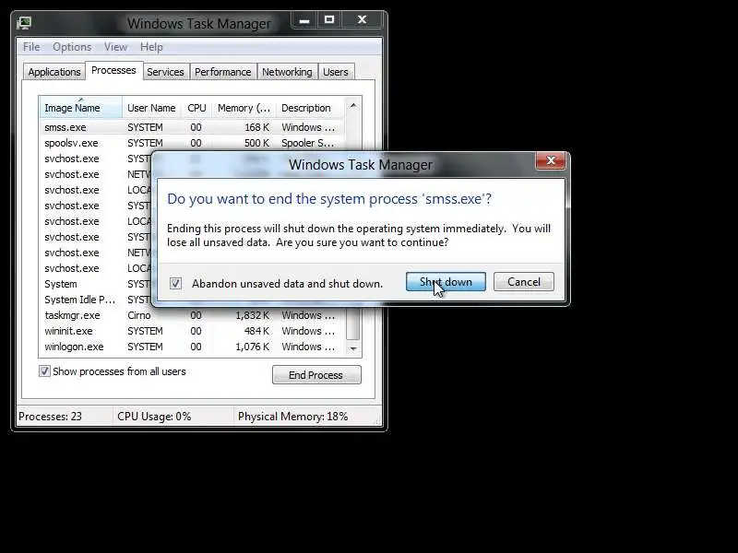Click the Task Manager title bar icon

[x=24, y=22]
